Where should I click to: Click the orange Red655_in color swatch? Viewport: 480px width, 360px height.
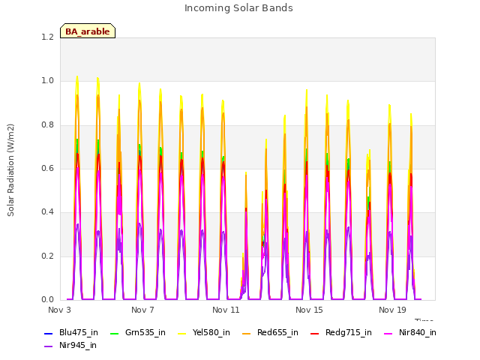247,333
